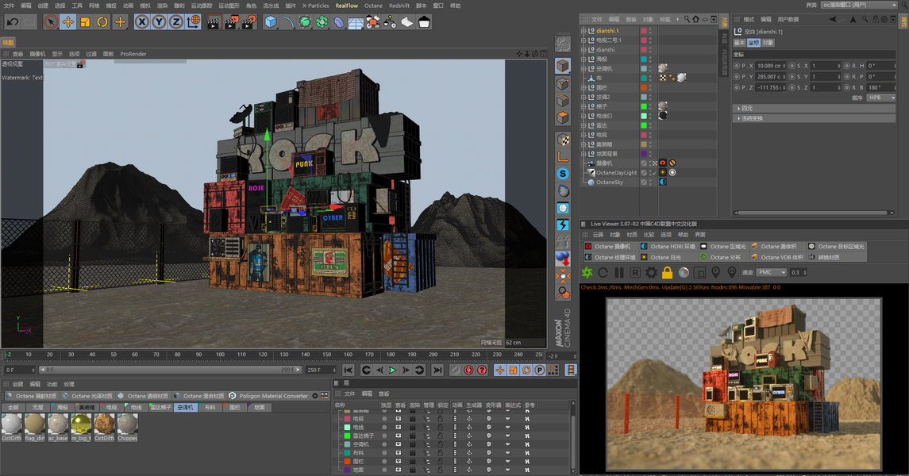Add a light object from toolbar

pos(425,22)
